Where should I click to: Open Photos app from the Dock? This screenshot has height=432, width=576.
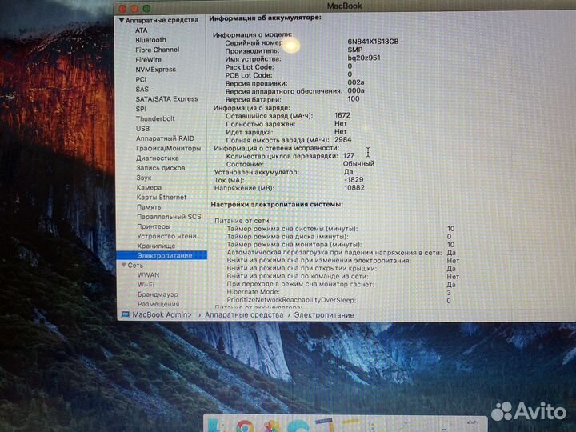[271, 426]
